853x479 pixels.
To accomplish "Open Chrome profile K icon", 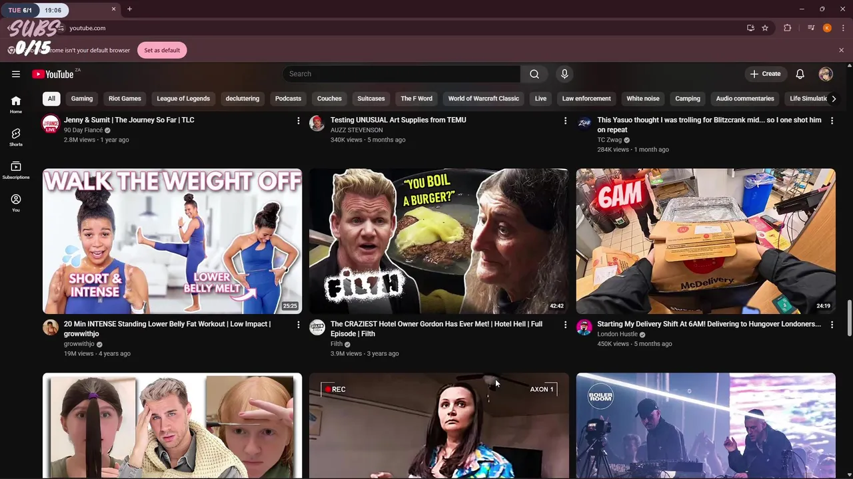I will pos(827,28).
